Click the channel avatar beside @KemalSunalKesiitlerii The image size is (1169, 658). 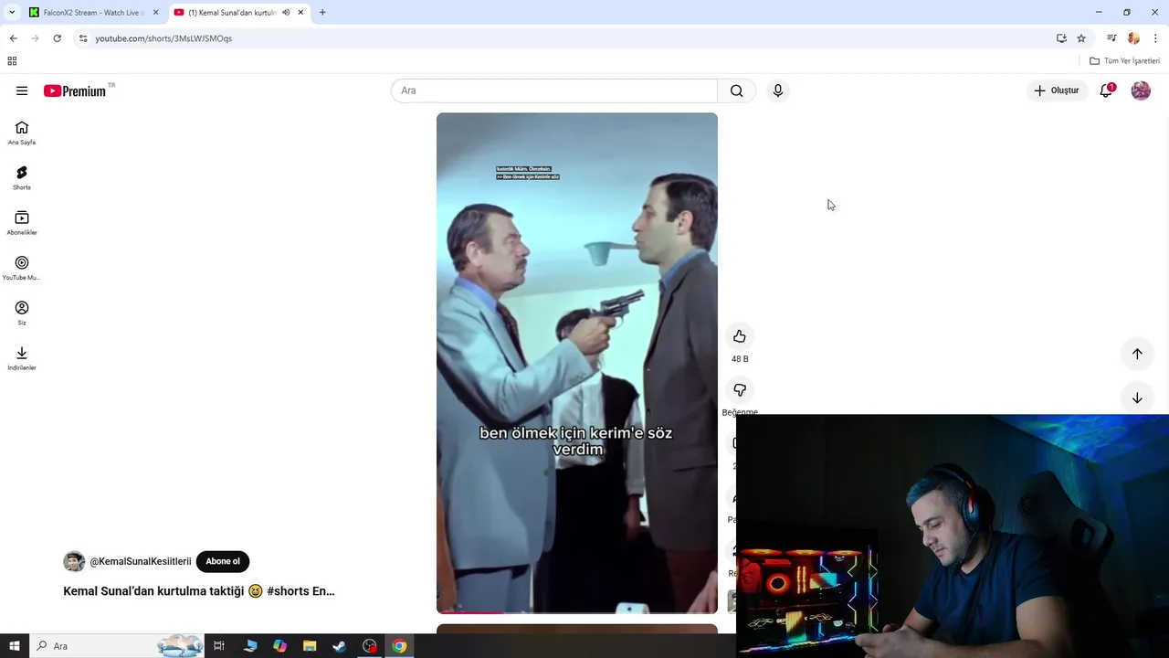tap(74, 561)
